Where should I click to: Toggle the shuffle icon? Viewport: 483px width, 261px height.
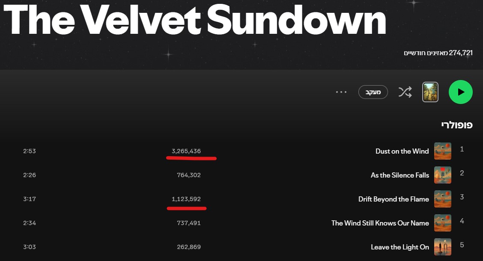click(x=405, y=92)
